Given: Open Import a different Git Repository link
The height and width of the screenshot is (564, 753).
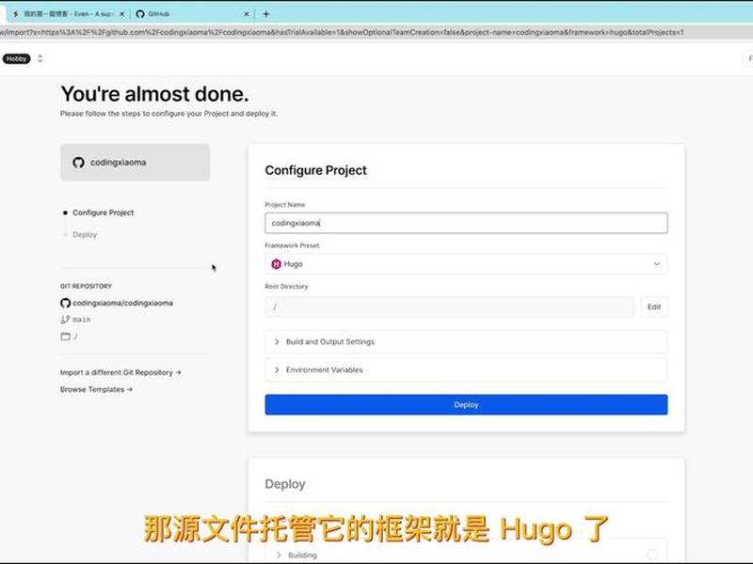Looking at the screenshot, I should (120, 372).
